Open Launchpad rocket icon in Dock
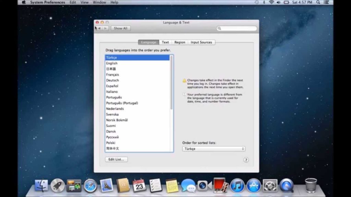 [58, 185]
